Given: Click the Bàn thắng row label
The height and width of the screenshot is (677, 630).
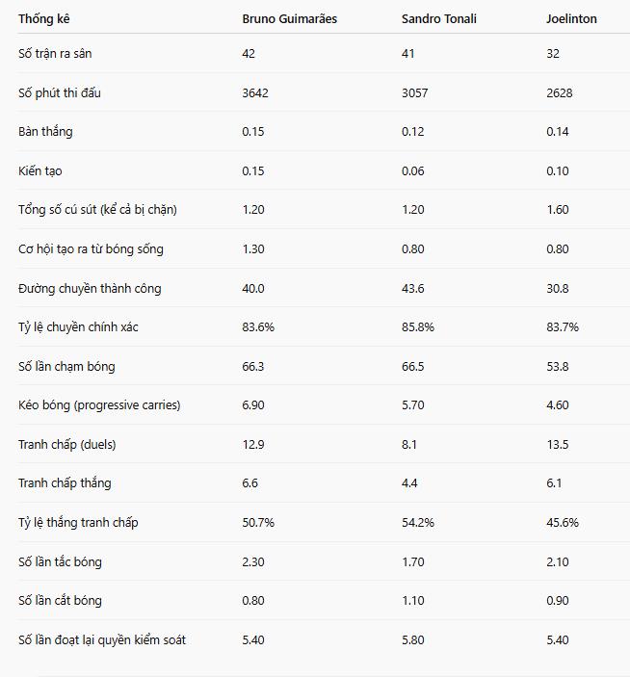Looking at the screenshot, I should click(x=45, y=132).
